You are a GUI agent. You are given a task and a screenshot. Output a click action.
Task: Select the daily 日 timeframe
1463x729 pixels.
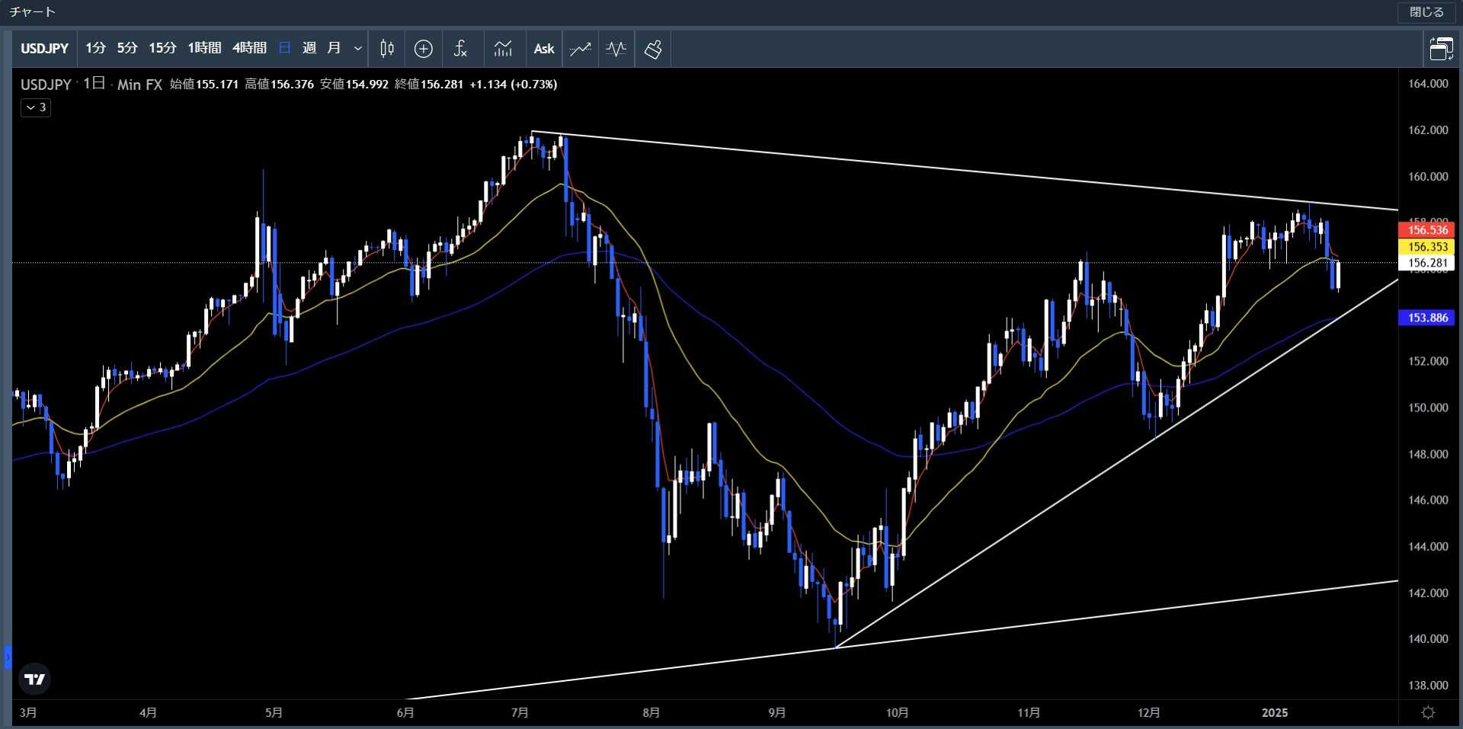click(285, 49)
